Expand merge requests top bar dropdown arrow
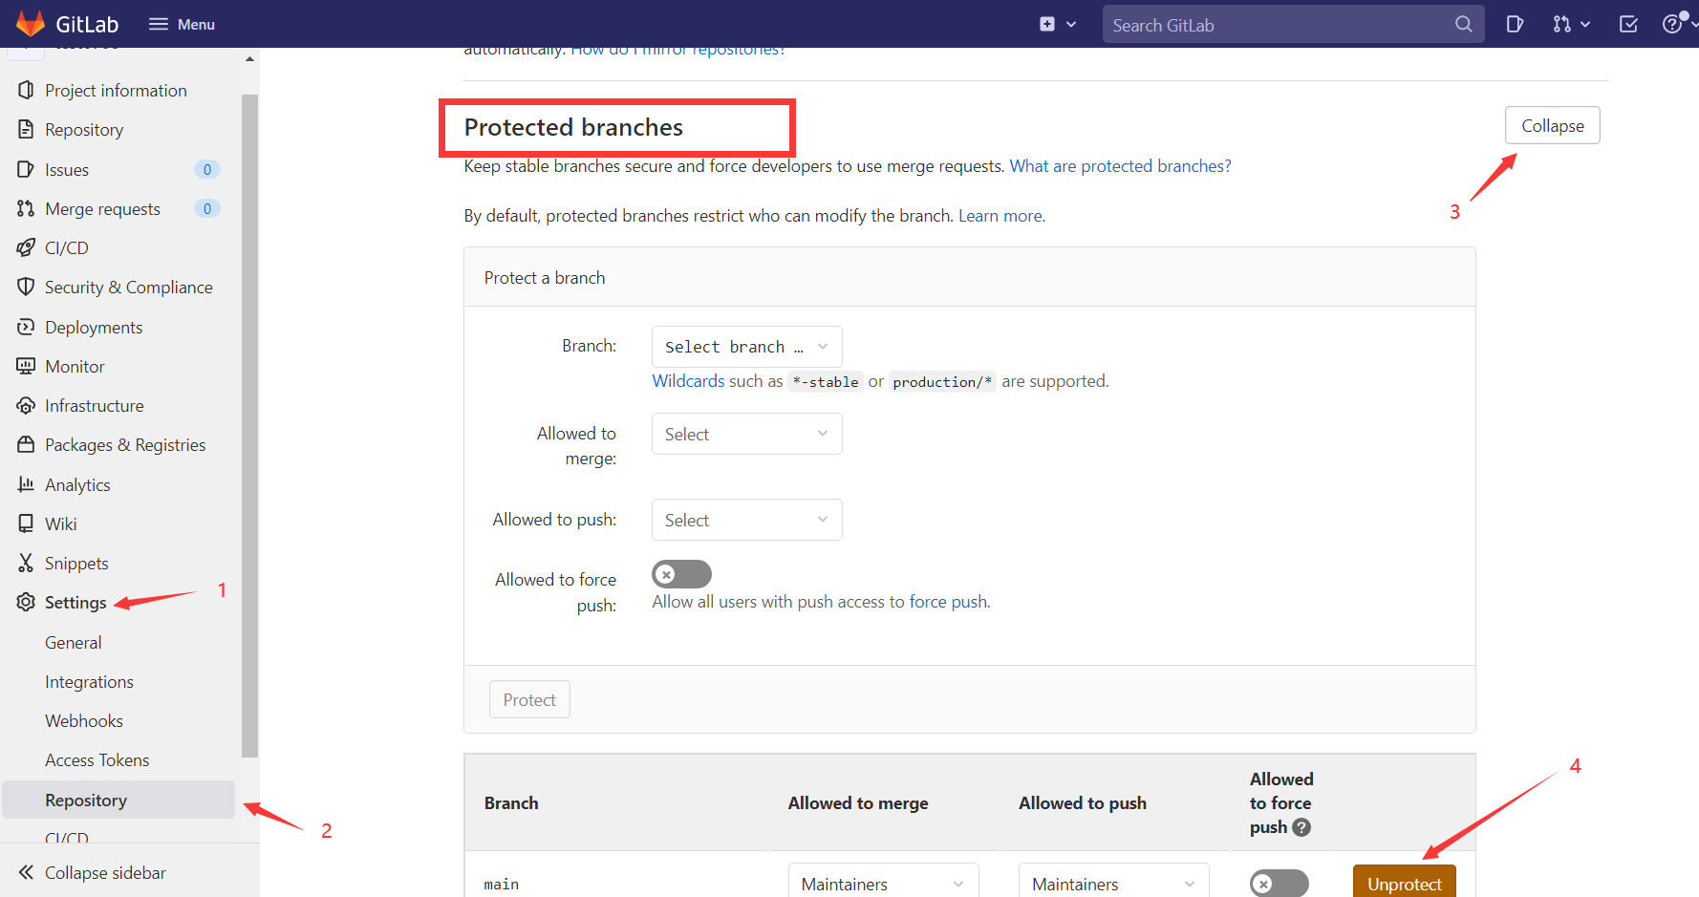1699x897 pixels. (x=1585, y=24)
